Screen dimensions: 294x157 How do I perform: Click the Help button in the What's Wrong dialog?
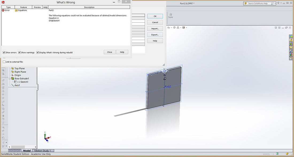click(x=122, y=52)
